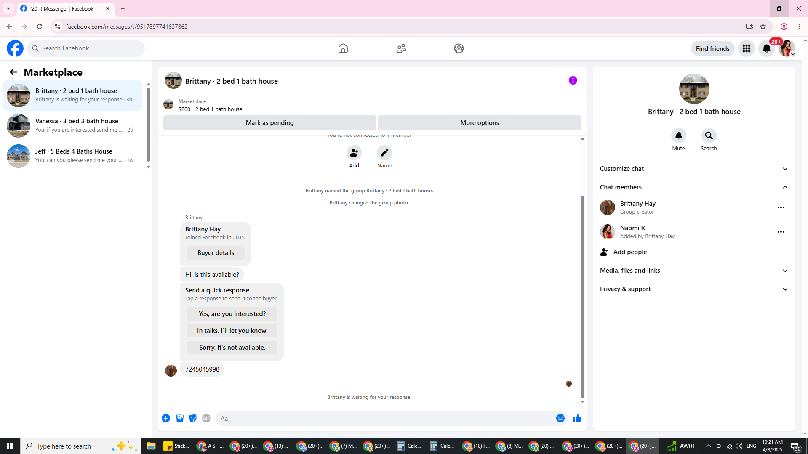
Task: Open More options for the listing
Action: [x=480, y=123]
